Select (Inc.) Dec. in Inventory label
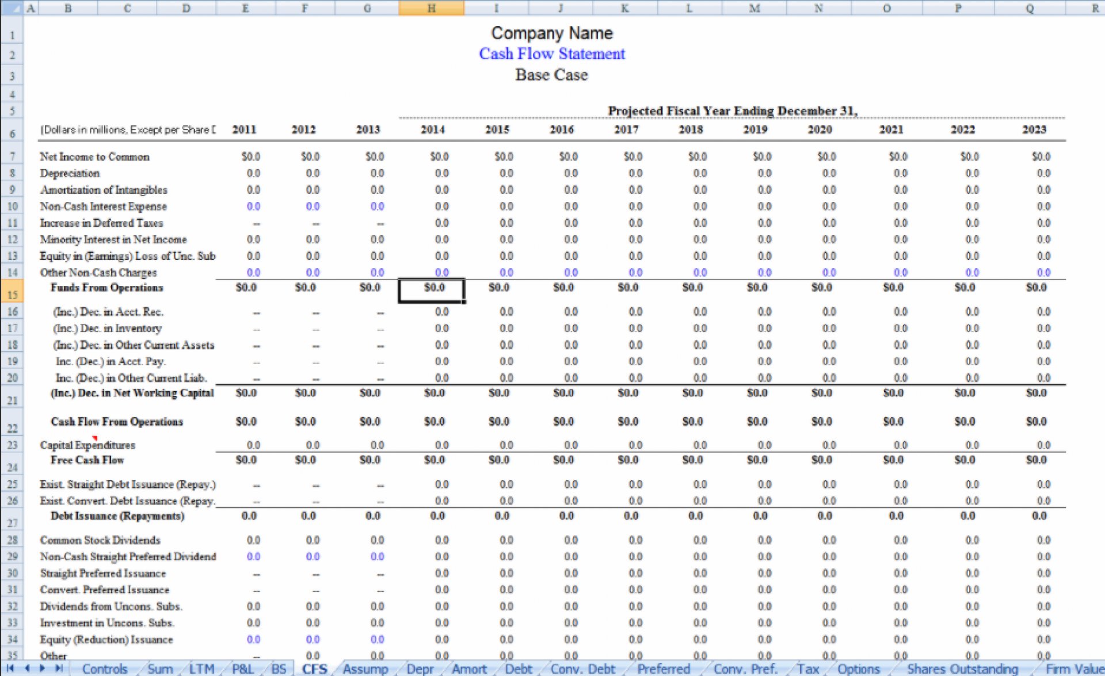Screen dimensions: 1105x676 pos(108,329)
